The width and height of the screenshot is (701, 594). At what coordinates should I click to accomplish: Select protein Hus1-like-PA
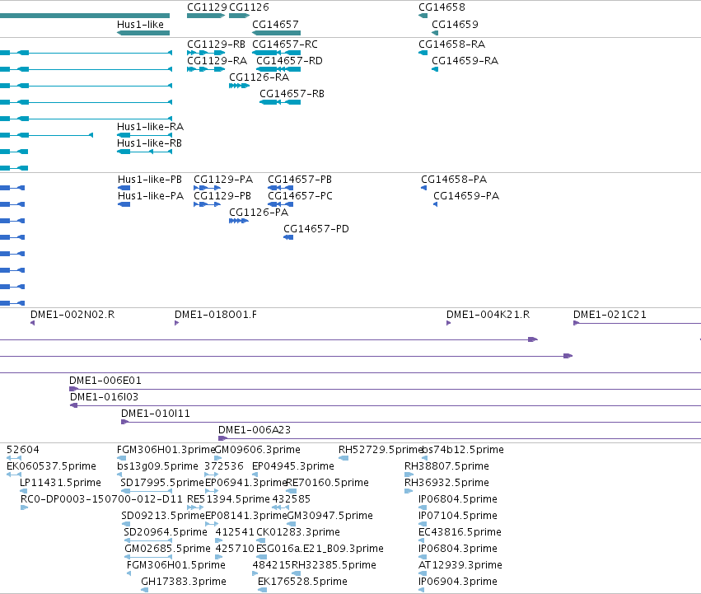click(151, 196)
